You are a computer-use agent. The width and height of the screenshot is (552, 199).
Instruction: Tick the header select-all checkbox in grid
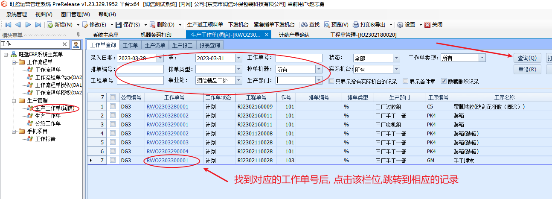point(113,97)
